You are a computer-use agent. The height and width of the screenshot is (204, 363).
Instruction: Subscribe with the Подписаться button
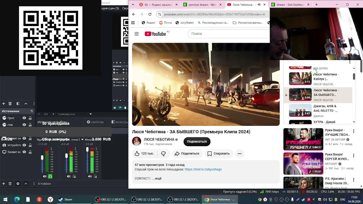point(197,141)
